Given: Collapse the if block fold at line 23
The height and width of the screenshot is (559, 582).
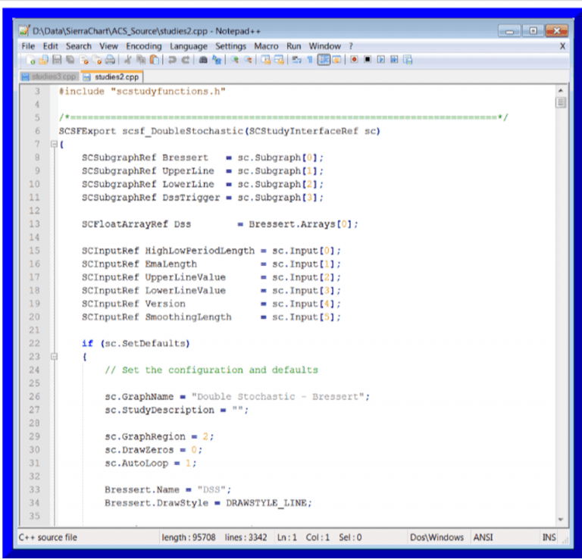Looking at the screenshot, I should pos(53,356).
